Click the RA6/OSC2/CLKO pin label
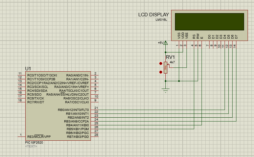254x157 pixels. point(76,98)
